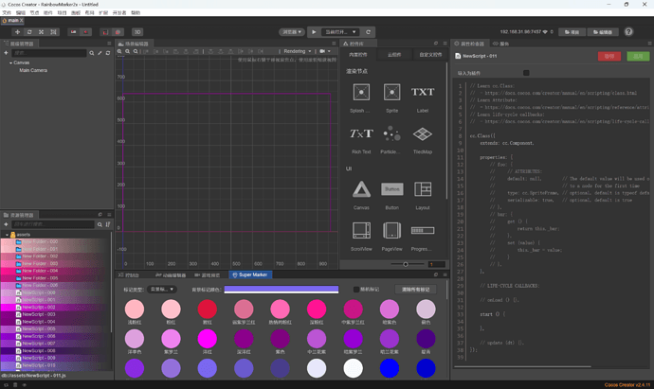654x389 pixels.
Task: Open the marker type dropdown
Action: coord(162,290)
